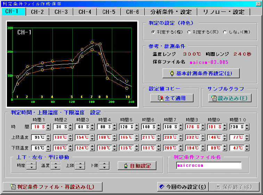Click the check icon on 今回のみ設定(C)
This screenshot has width=263, height=195.
point(162,187)
